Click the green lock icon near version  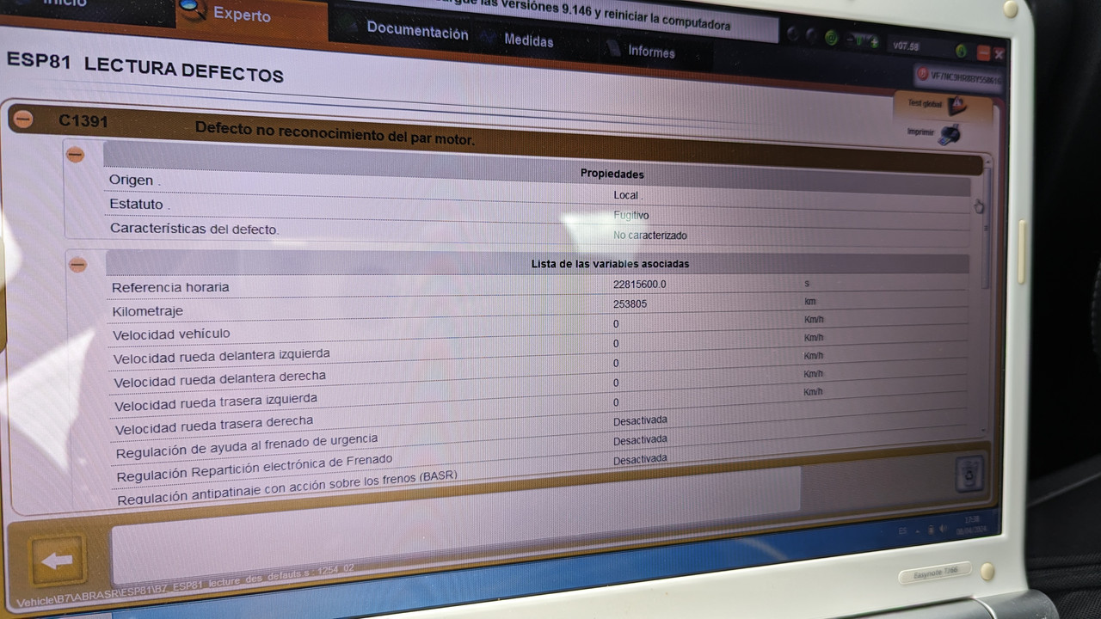pos(961,51)
